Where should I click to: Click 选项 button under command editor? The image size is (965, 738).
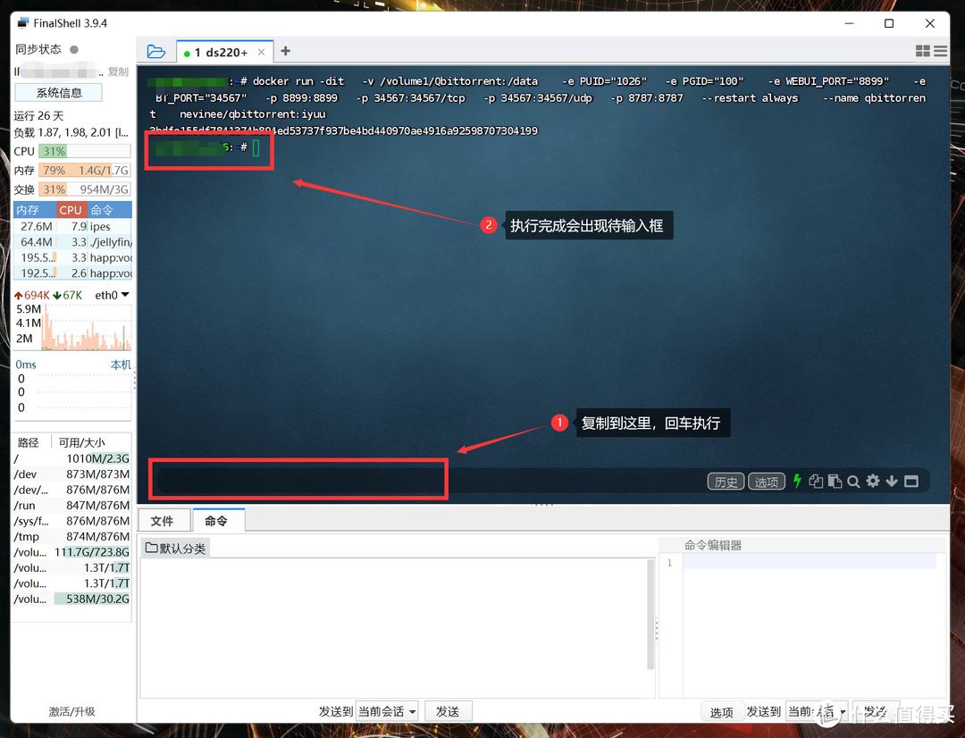721,712
